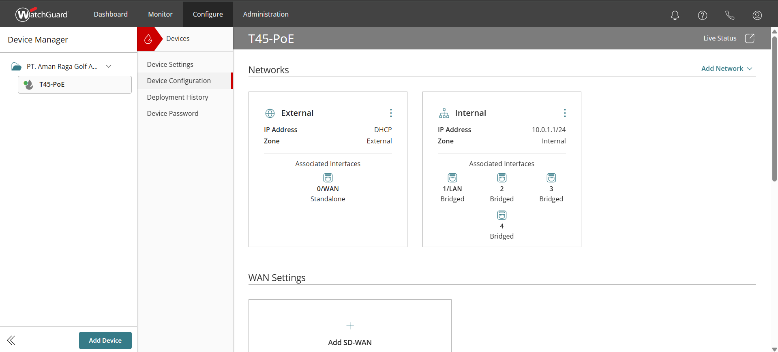The height and width of the screenshot is (352, 778).
Task: Click the red Firebox devices icon
Action: coord(148,39)
